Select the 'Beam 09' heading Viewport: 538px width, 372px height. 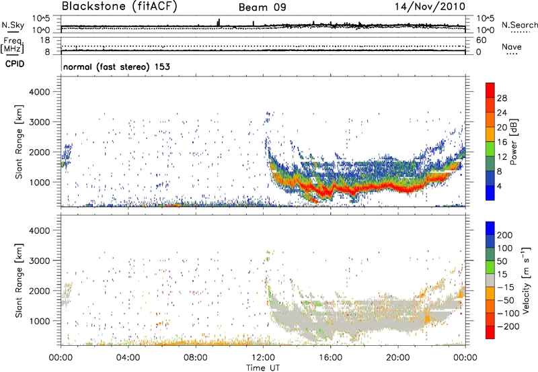[262, 7]
